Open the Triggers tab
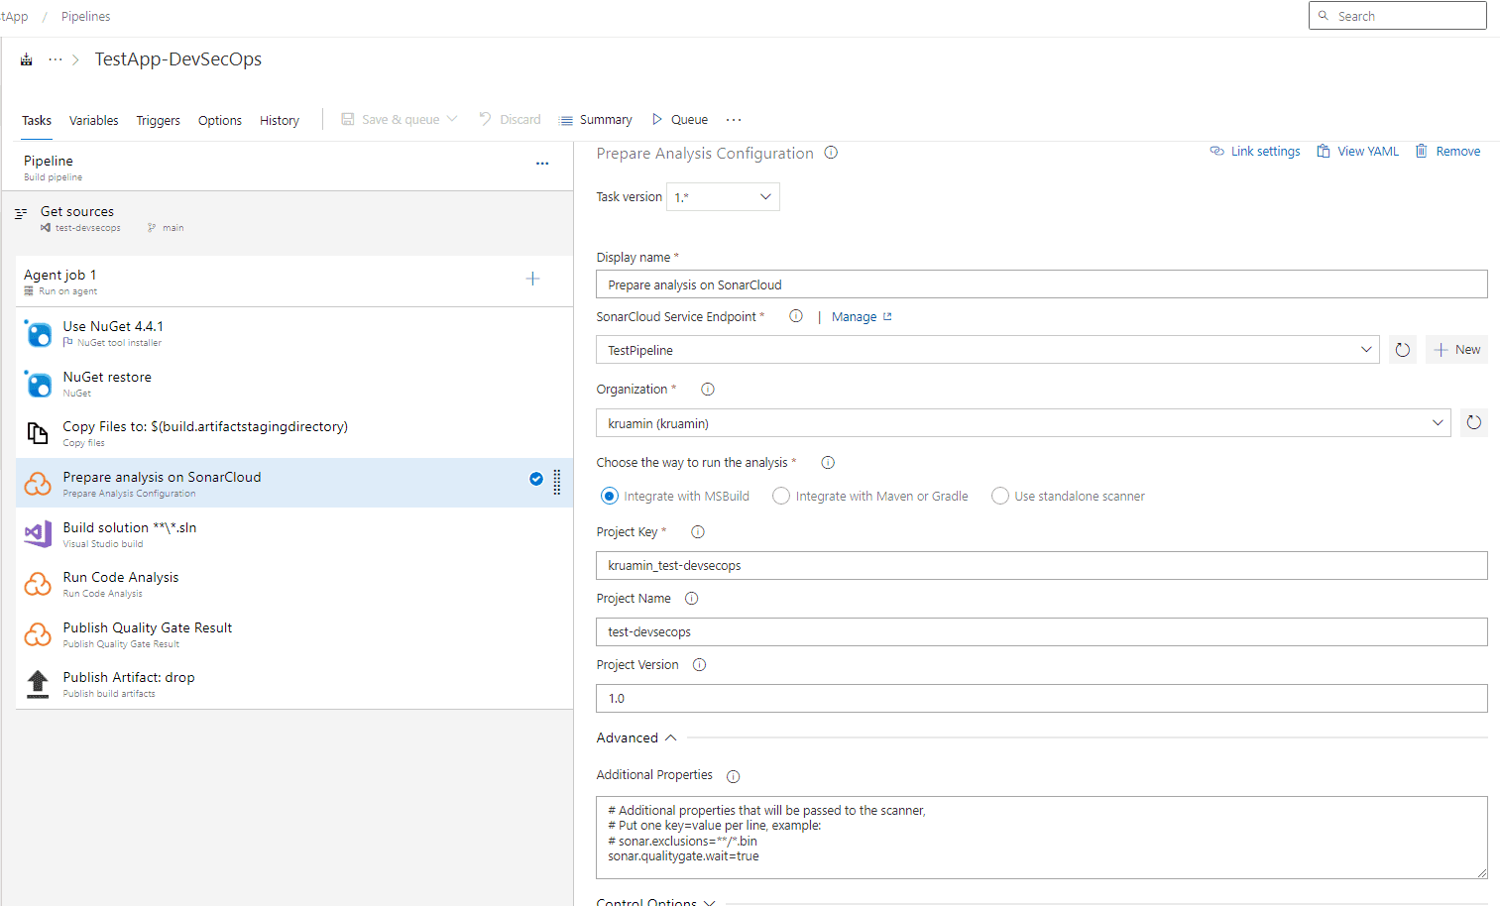The image size is (1500, 906). coord(158,121)
